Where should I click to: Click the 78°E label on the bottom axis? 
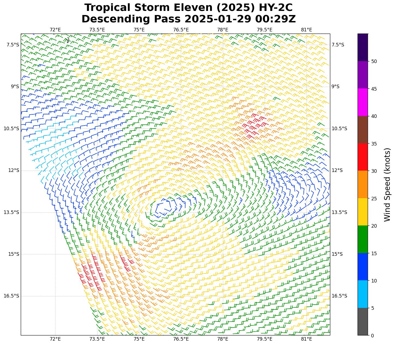[x=223, y=339]
